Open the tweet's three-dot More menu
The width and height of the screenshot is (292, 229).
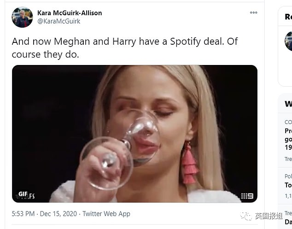click(253, 12)
